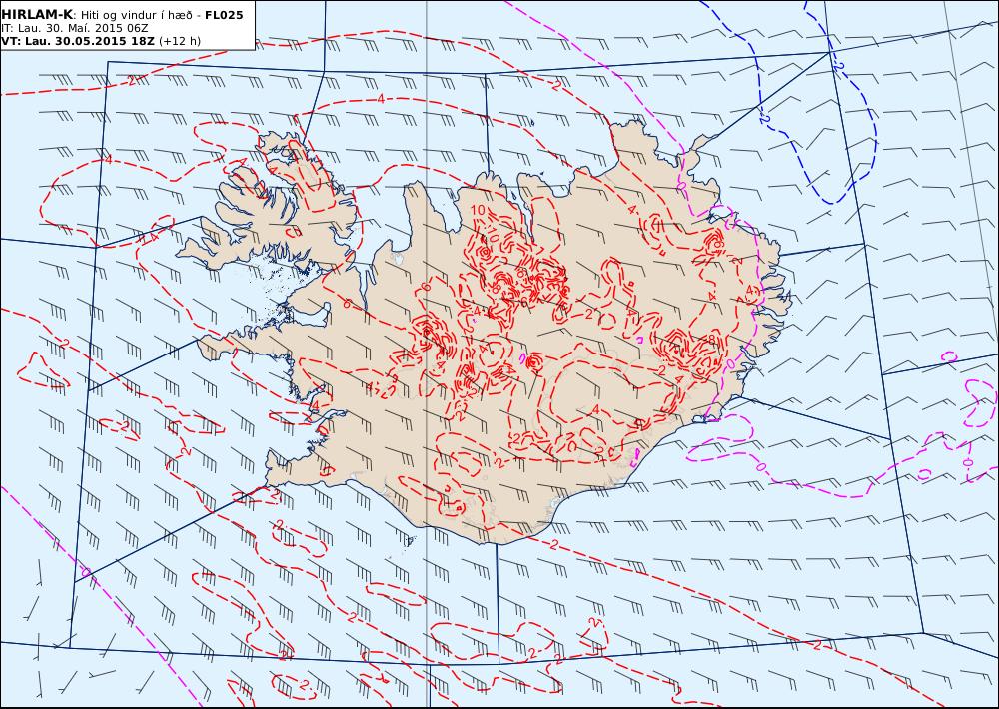
Task: Click the "FL025" flight level label
Action: 224,15
